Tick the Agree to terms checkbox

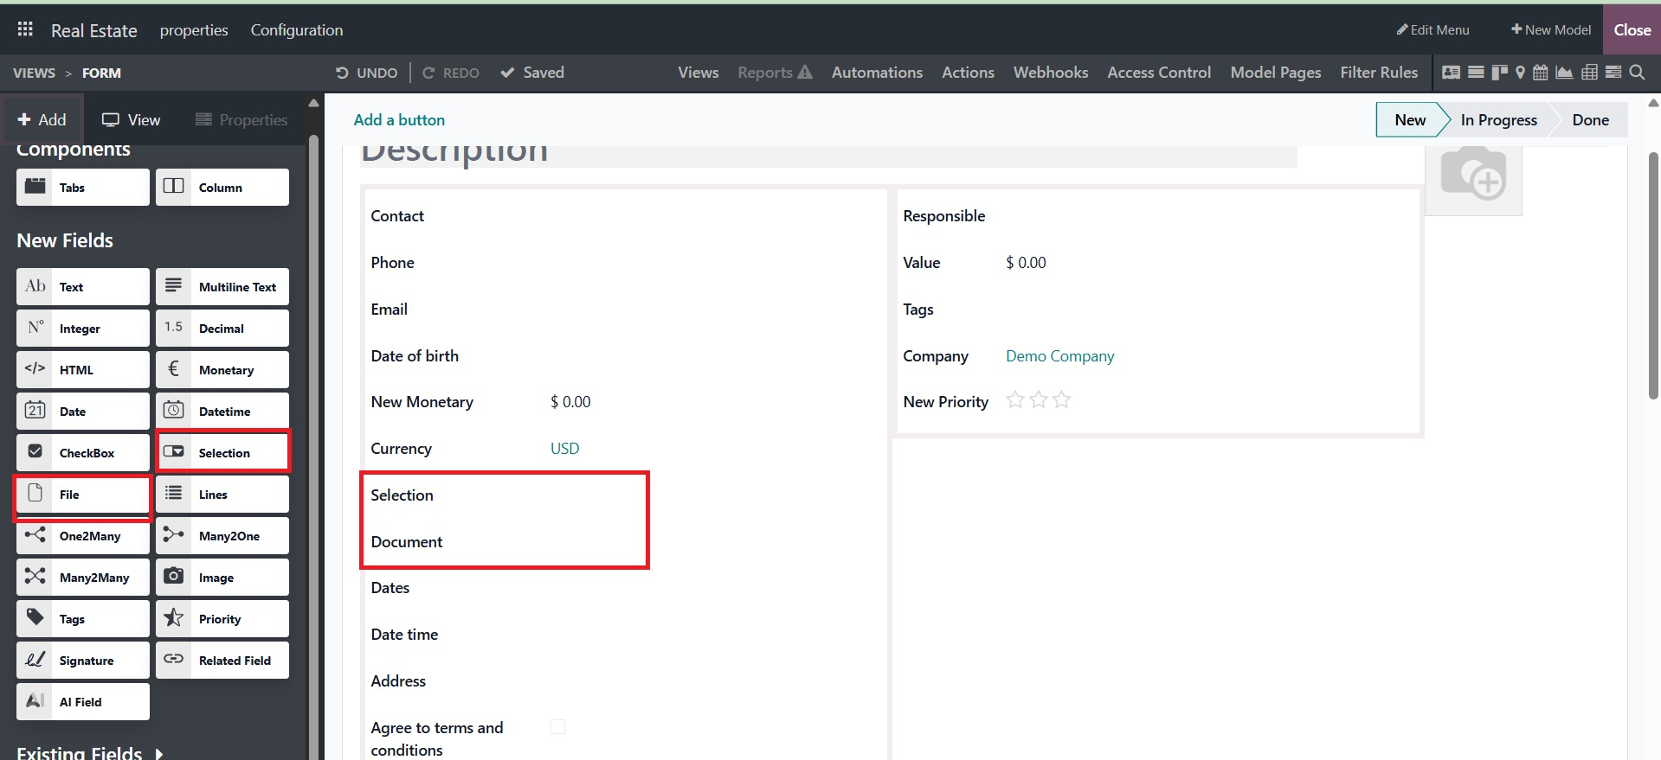(558, 727)
